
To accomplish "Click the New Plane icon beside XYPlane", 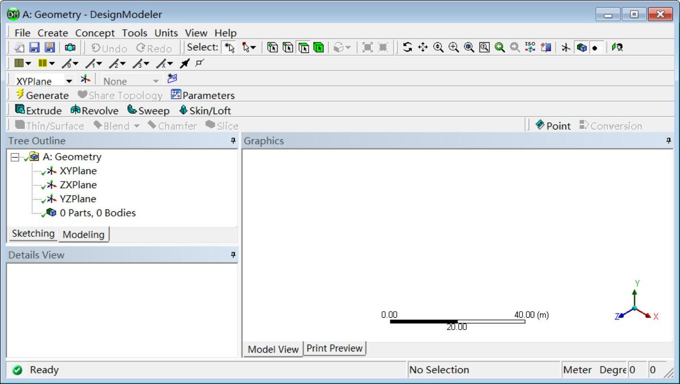I will tap(85, 79).
